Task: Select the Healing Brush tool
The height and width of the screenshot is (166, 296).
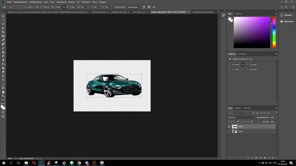Action: click(3, 44)
